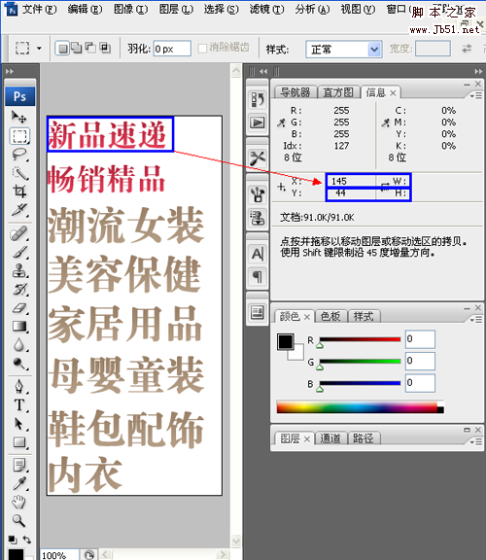Image resolution: width=486 pixels, height=560 pixels.
Task: Select the Blur tool
Action: click(19, 345)
